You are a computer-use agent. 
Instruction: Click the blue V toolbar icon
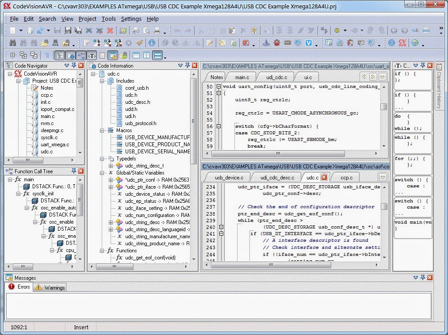[x=309, y=43]
